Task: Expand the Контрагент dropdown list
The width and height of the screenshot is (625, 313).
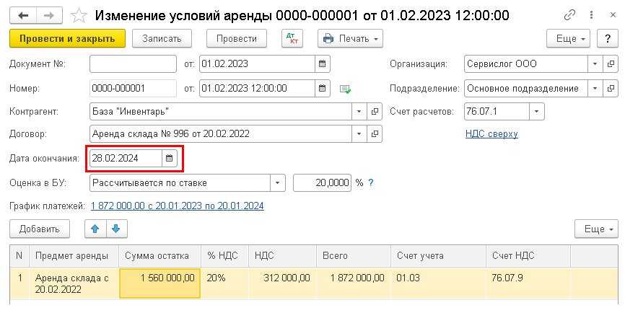Action: click(359, 112)
